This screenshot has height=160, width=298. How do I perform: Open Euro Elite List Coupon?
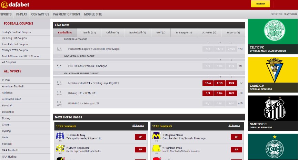[15, 44]
